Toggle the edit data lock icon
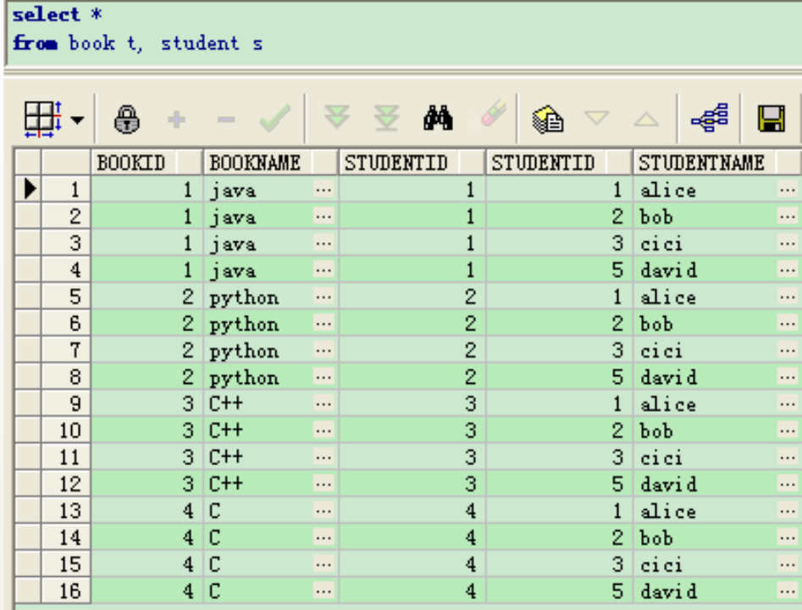802x610 pixels. tap(126, 119)
